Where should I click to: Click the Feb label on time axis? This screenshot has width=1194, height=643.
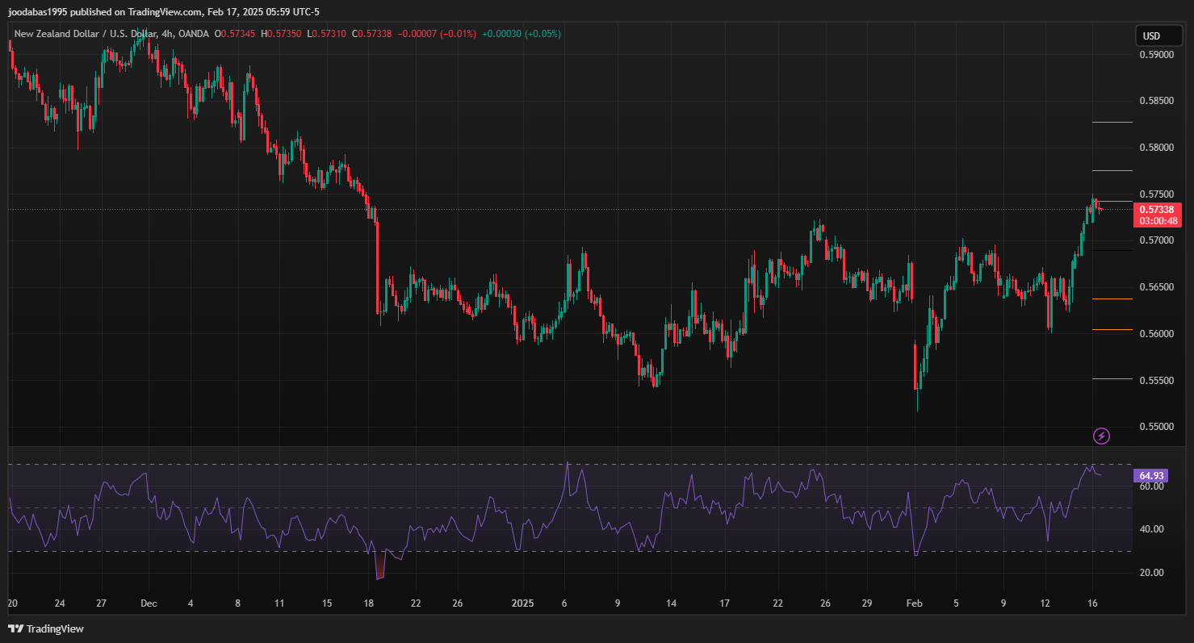click(914, 603)
